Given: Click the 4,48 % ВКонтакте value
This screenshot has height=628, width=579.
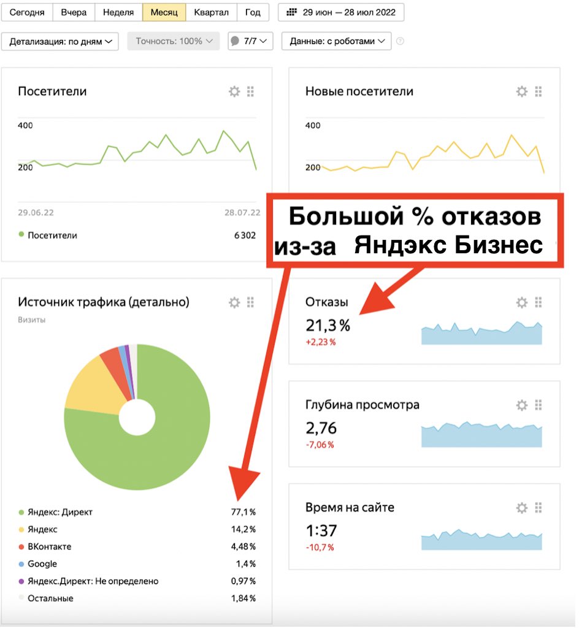Looking at the screenshot, I should tap(243, 546).
